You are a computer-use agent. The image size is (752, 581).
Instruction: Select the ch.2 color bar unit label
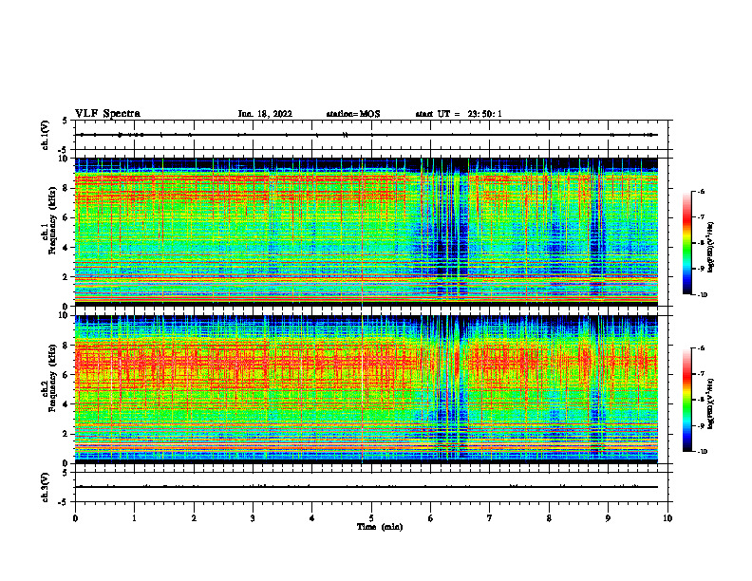coord(711,403)
